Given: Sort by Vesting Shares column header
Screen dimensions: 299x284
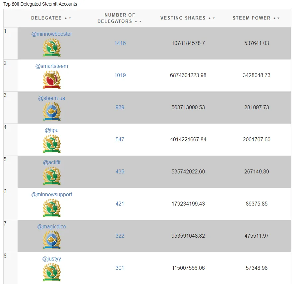Looking at the screenshot, I should (183, 18).
